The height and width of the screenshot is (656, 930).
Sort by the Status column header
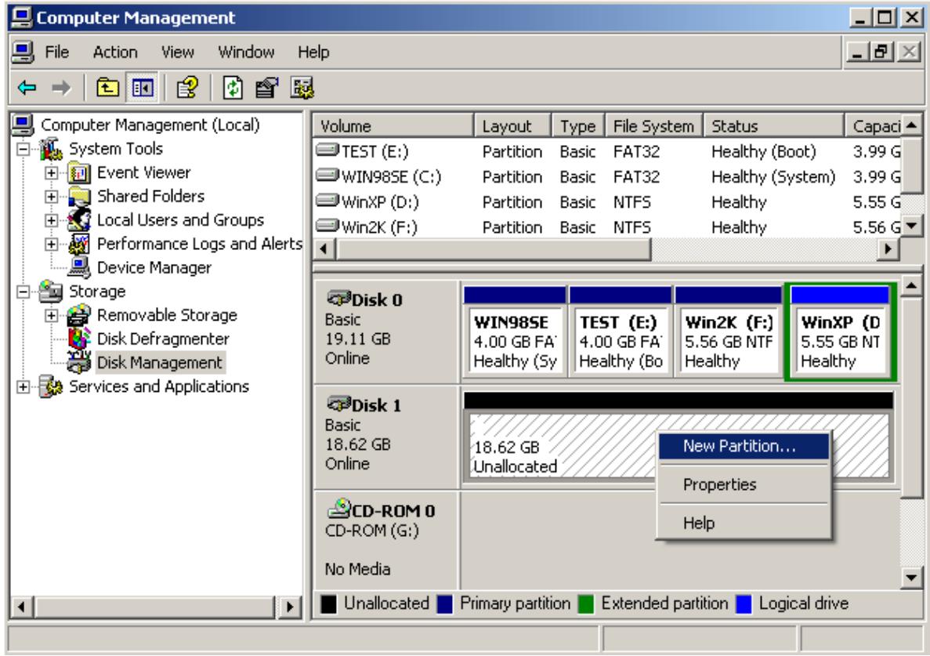[x=773, y=125]
